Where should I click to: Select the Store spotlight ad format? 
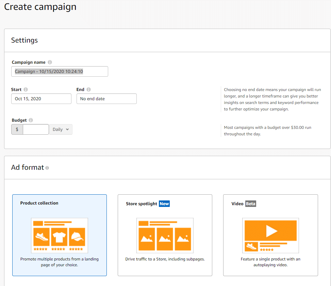point(165,235)
